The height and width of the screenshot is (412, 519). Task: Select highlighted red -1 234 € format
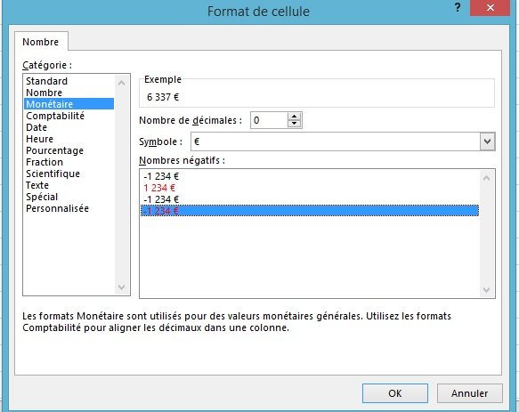coord(310,211)
